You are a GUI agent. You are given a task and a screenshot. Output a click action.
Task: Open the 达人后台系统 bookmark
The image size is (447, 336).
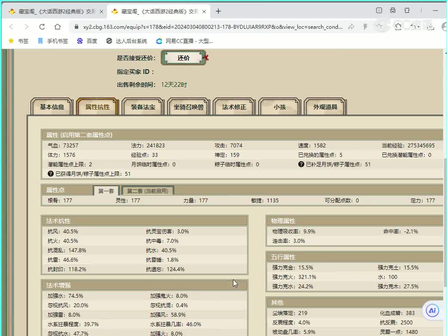[x=126, y=41]
